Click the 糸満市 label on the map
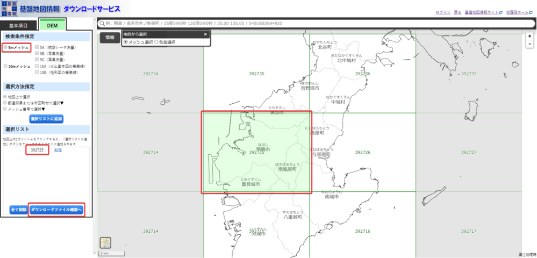537x258 pixels. point(258,234)
